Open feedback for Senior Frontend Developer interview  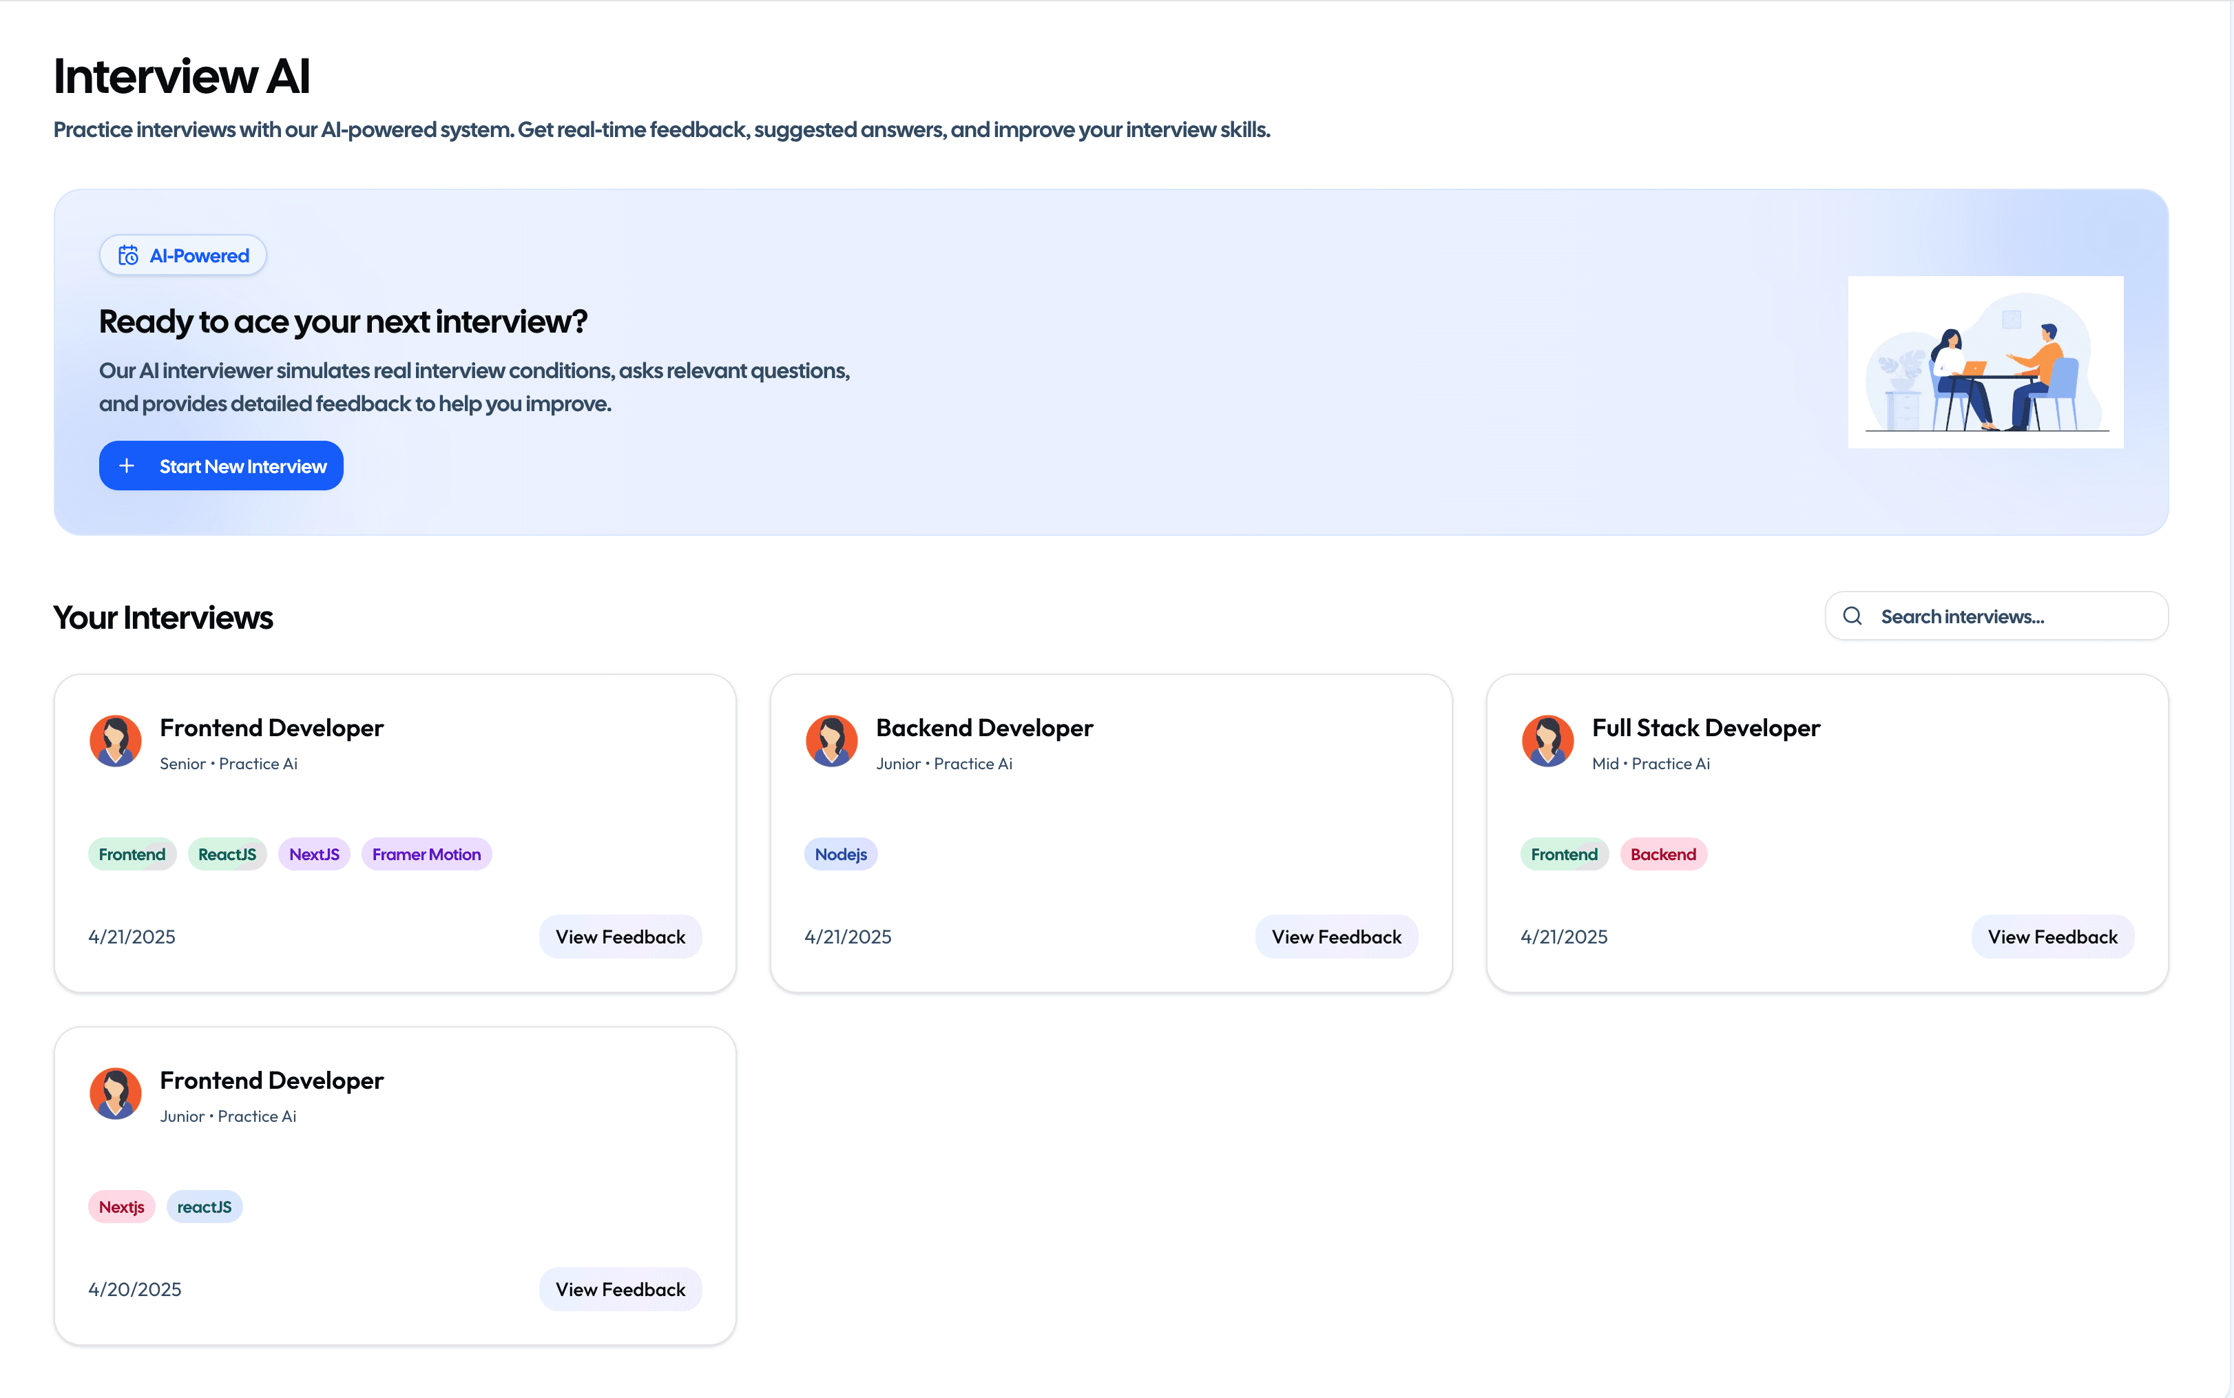(x=620, y=937)
